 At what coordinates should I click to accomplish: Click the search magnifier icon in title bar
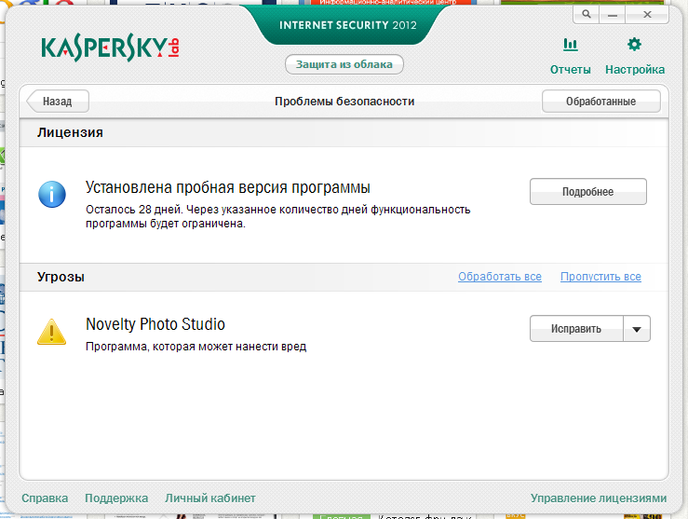tap(587, 15)
